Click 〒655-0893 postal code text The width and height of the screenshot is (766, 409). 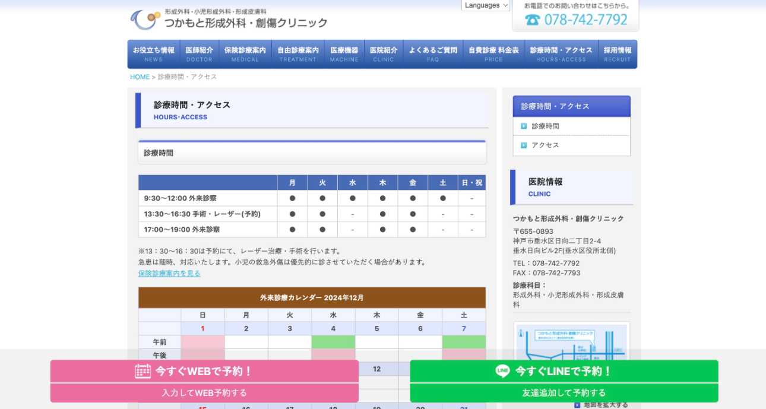click(533, 232)
